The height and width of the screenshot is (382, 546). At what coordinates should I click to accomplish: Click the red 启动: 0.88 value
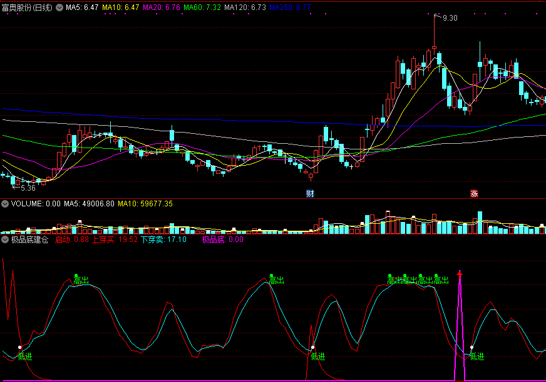pyautogui.click(x=72, y=239)
